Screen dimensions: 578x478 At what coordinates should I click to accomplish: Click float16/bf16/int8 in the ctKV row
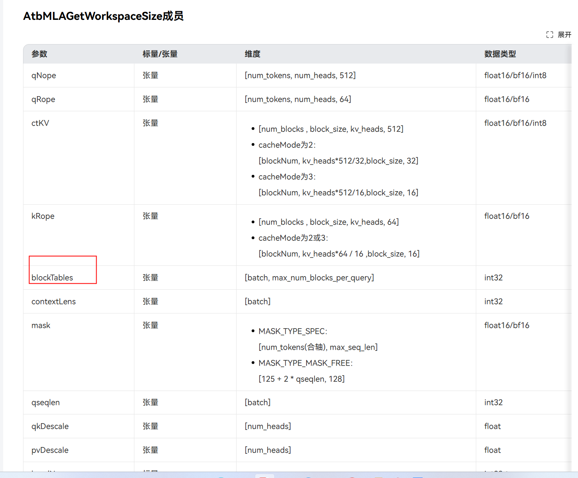tap(515, 123)
